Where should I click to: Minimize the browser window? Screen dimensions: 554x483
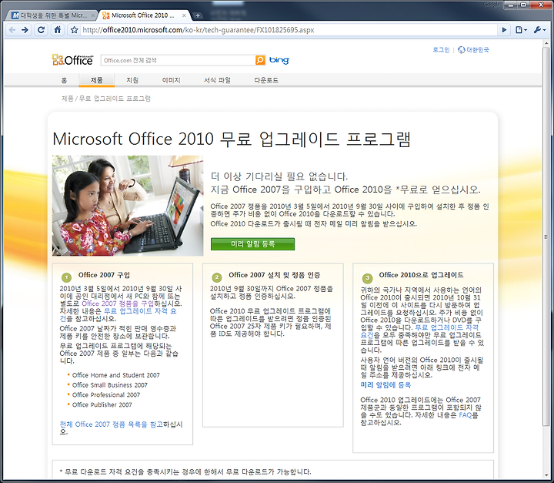click(511, 5)
